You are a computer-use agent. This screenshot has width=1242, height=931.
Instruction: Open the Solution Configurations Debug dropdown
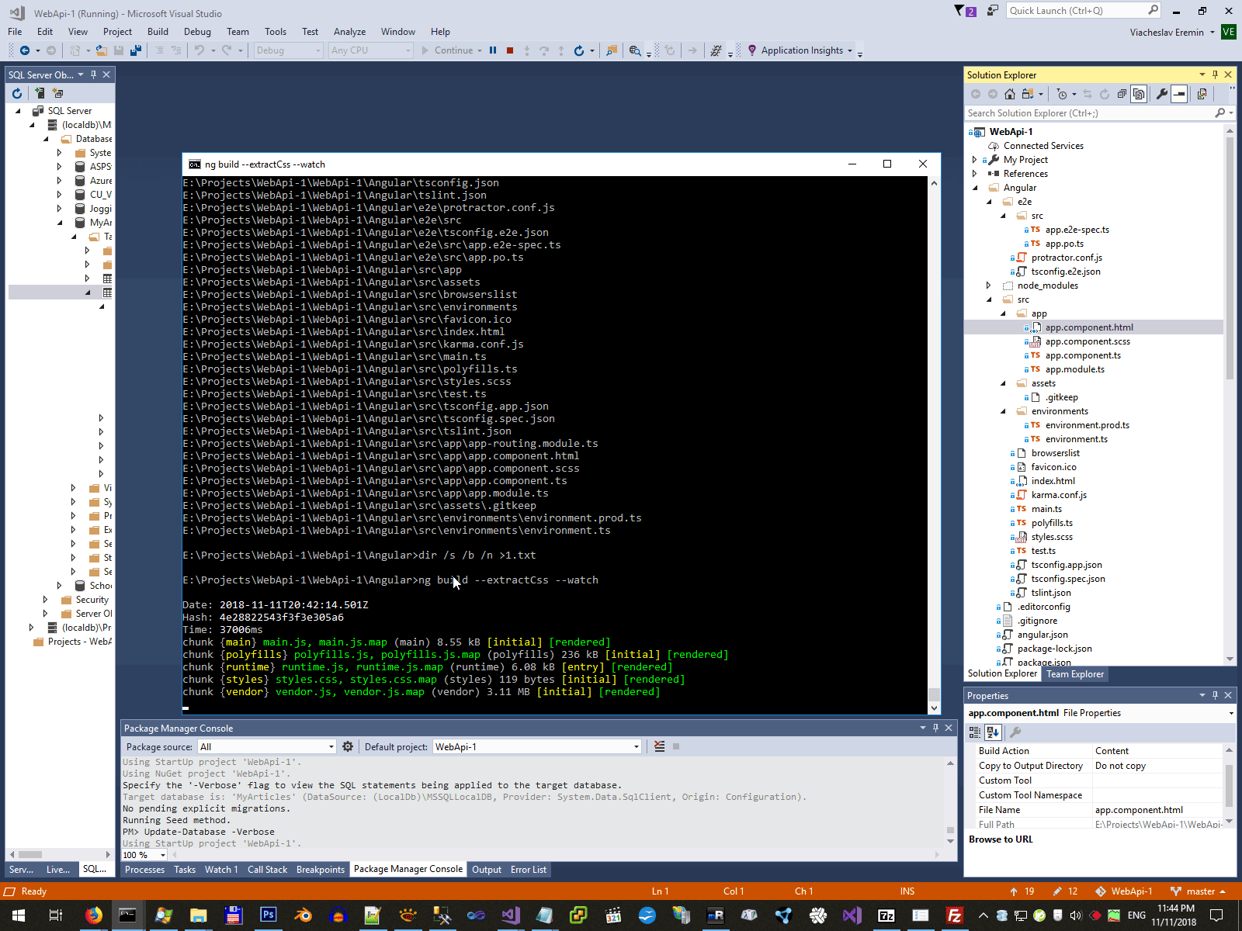(288, 50)
